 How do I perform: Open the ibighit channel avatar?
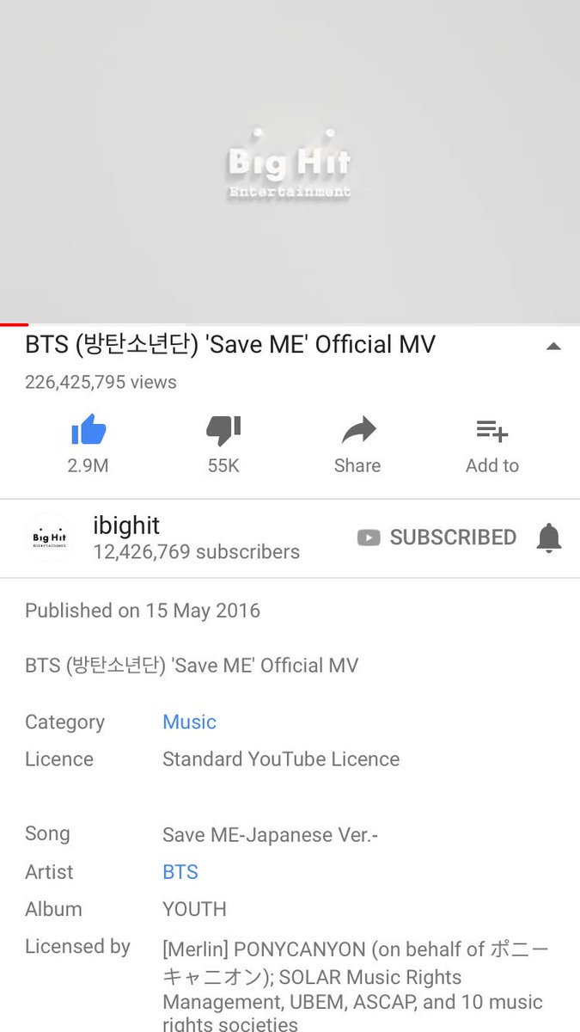(50, 538)
